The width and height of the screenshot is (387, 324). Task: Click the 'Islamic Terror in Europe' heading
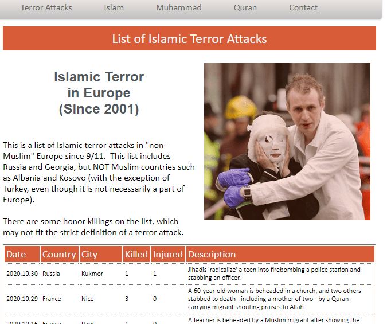click(x=99, y=93)
